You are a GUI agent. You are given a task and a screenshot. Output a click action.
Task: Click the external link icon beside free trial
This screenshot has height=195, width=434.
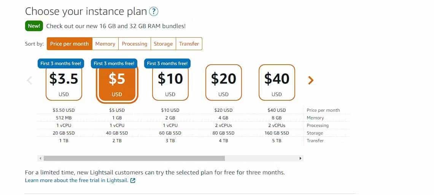click(133, 181)
